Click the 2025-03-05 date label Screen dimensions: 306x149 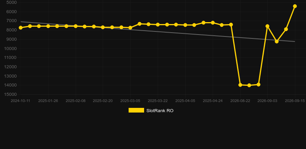click(x=130, y=101)
